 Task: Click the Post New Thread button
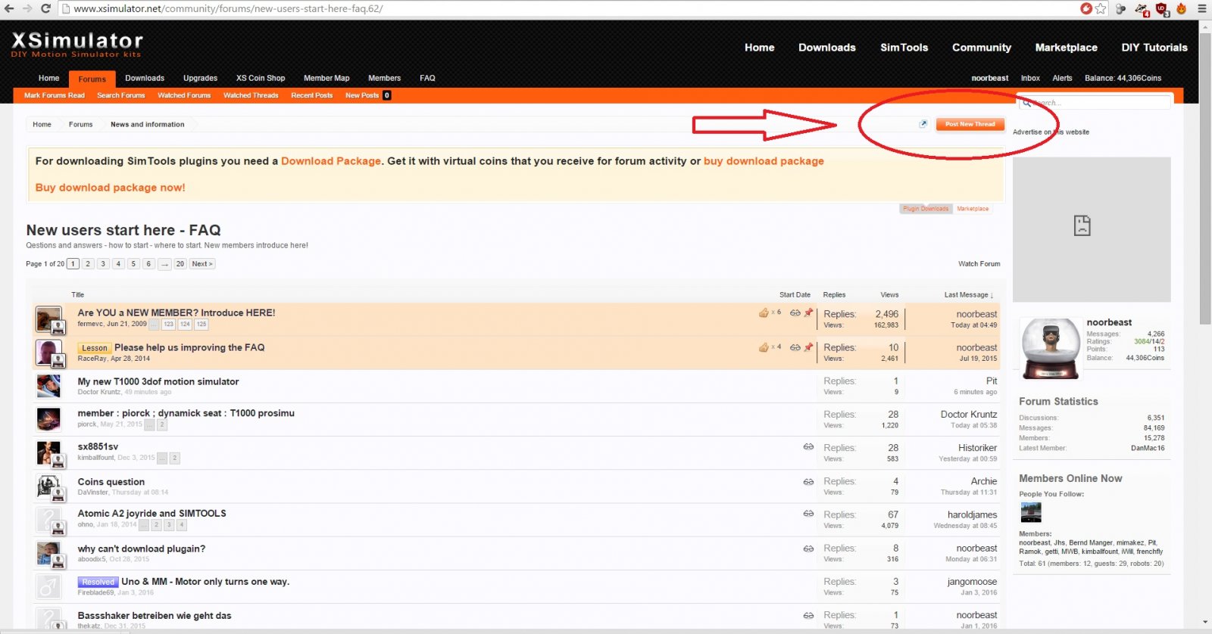(x=970, y=124)
